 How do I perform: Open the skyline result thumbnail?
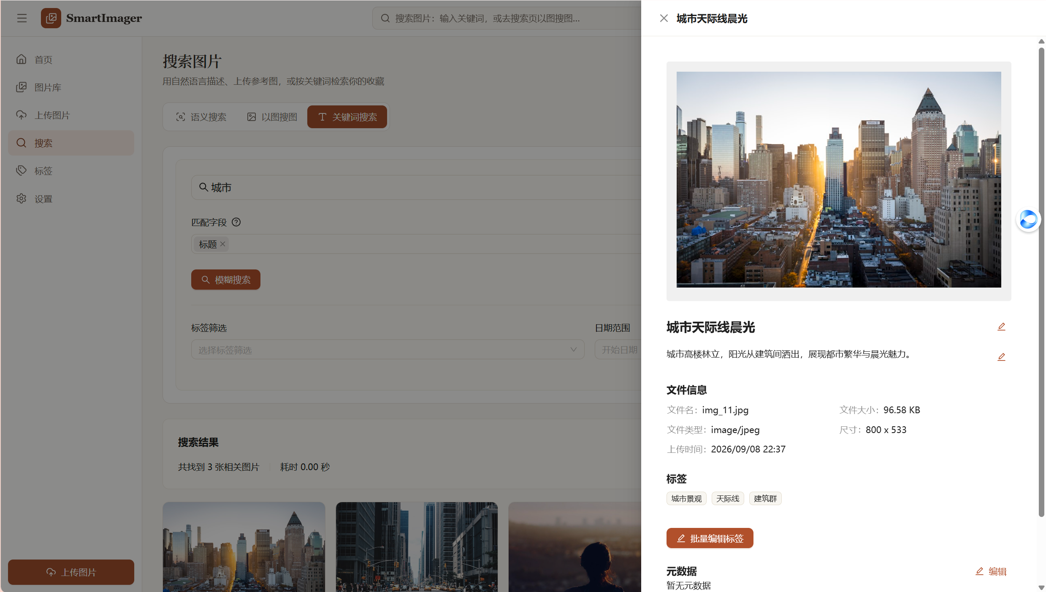point(244,547)
